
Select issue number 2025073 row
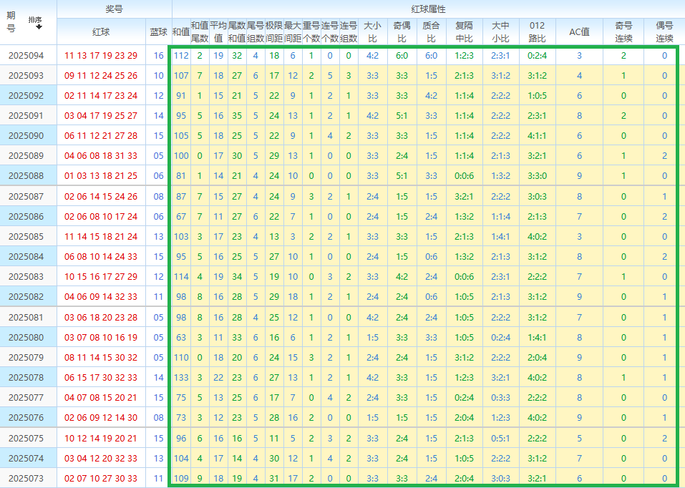26,478
